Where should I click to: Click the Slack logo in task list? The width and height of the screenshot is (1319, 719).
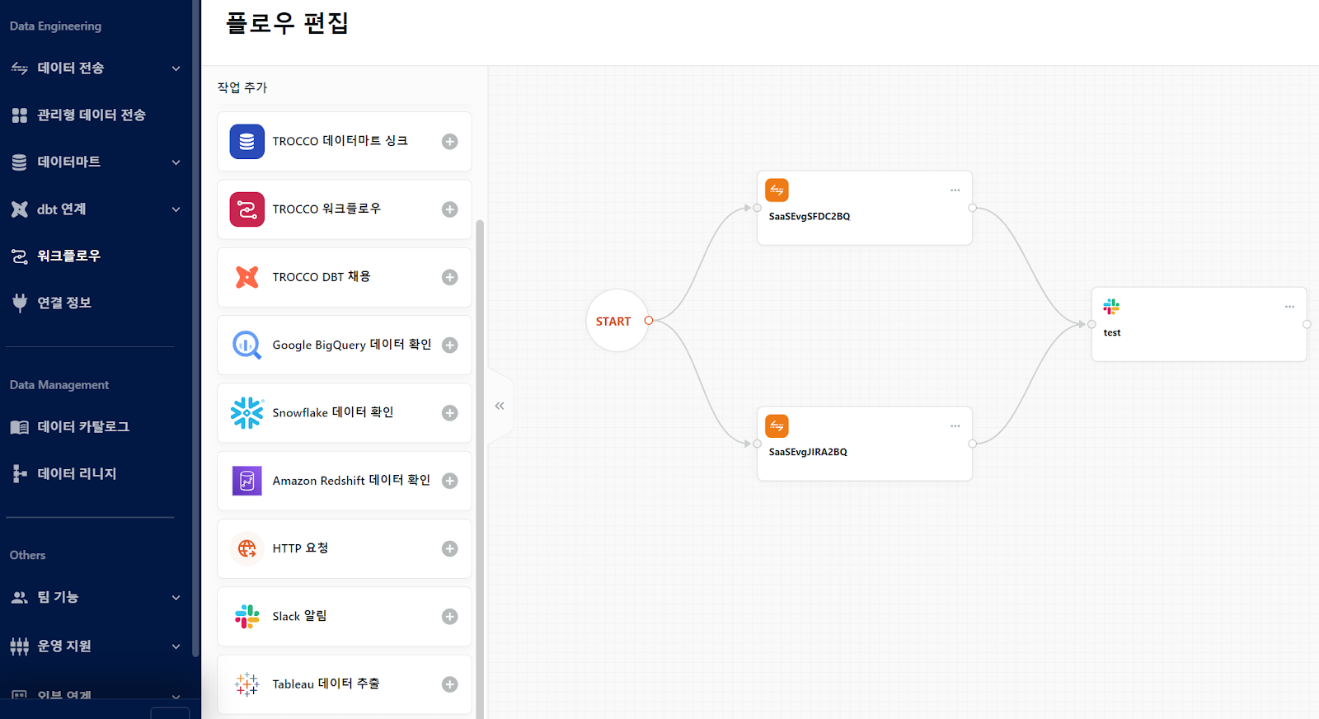click(x=247, y=616)
